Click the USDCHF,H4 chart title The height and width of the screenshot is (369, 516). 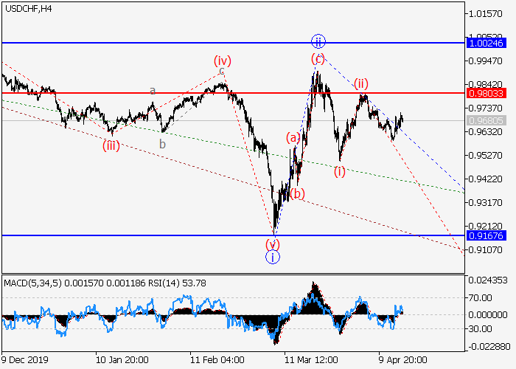pos(27,8)
